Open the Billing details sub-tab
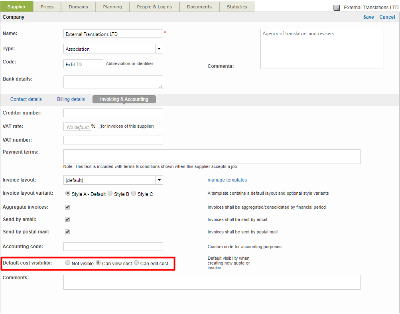The image size is (400, 314). pos(71,99)
